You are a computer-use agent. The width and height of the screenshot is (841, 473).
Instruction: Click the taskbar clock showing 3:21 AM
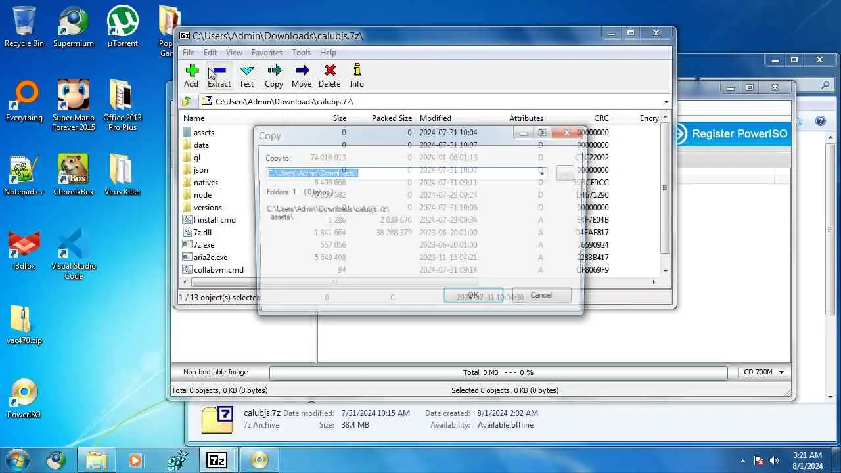807,460
